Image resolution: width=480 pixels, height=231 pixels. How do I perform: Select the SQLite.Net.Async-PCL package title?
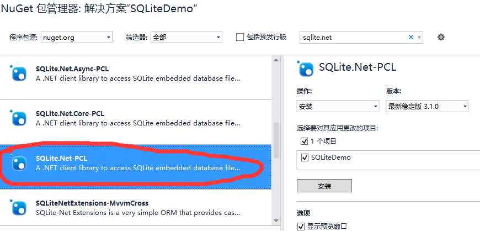pyautogui.click(x=72, y=69)
